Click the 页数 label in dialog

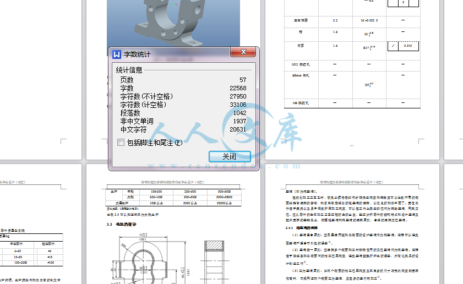pos(127,80)
